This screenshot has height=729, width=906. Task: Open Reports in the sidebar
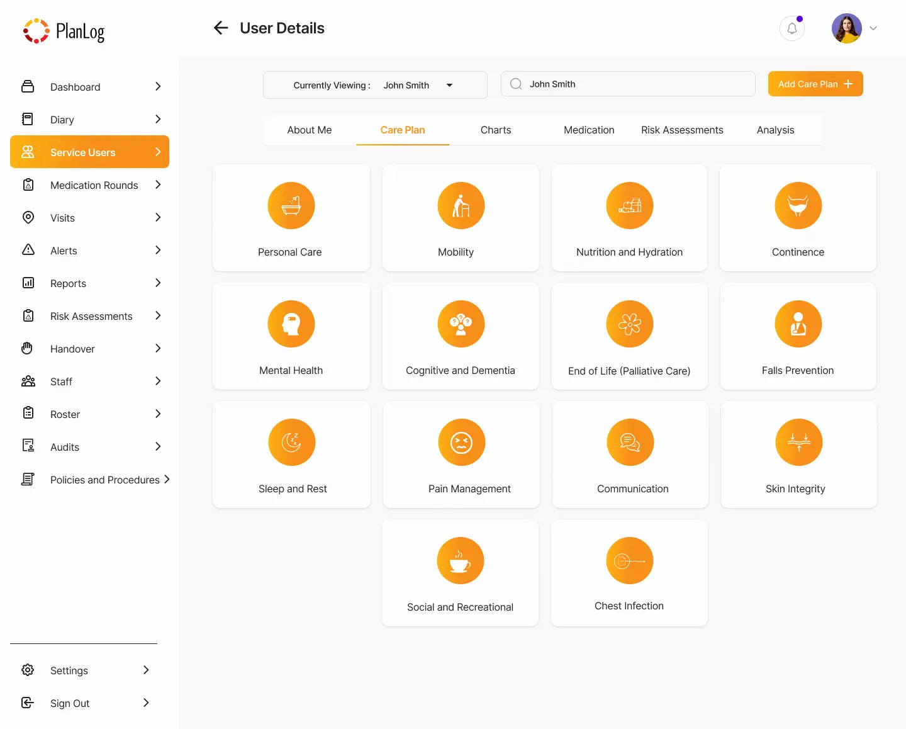pyautogui.click(x=69, y=283)
